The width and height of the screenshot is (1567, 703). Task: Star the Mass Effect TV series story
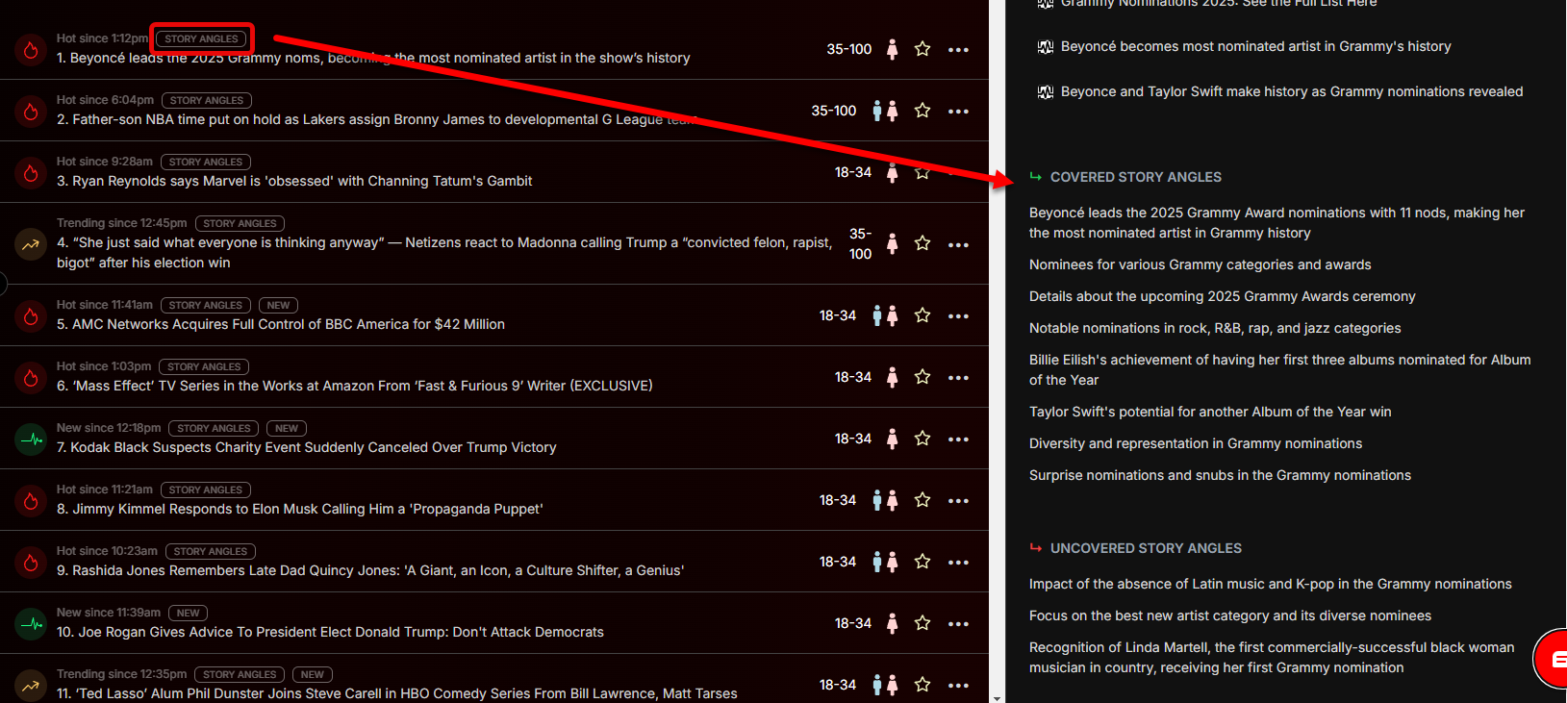tap(923, 377)
